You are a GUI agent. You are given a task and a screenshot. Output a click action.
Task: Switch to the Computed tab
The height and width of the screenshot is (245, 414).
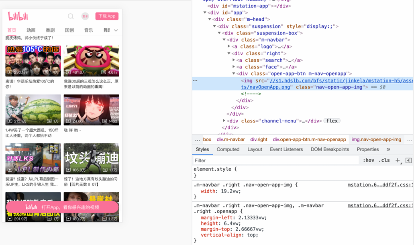click(x=228, y=149)
